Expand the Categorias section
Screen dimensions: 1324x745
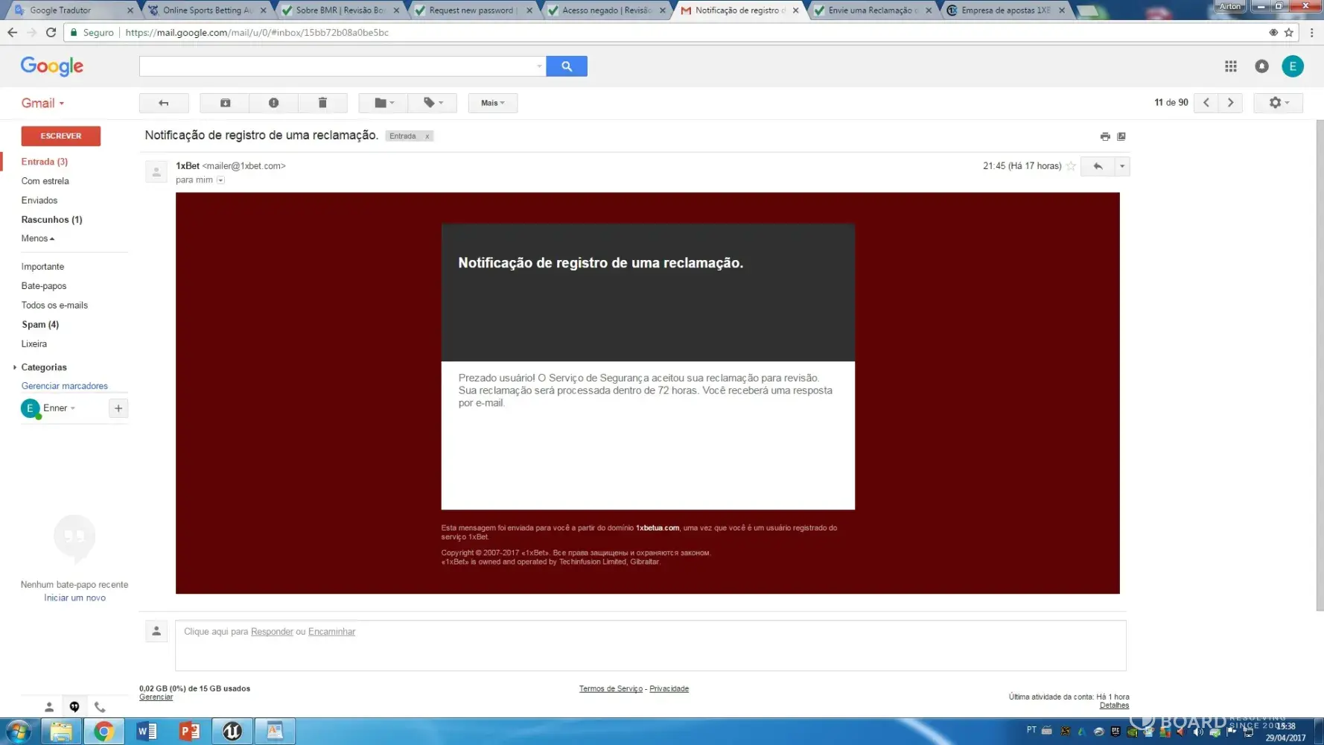click(x=15, y=367)
